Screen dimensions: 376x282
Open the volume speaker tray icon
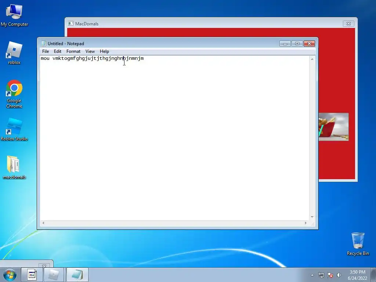point(339,275)
